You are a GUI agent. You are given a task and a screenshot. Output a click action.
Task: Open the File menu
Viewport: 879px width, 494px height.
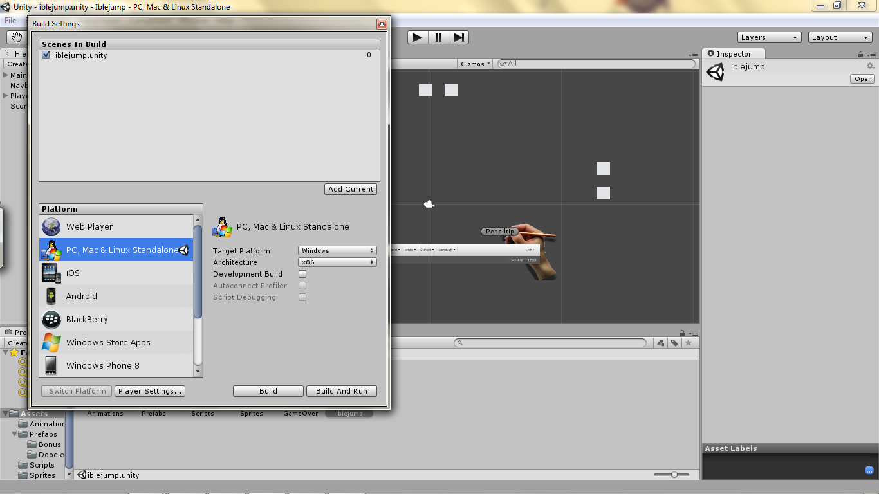pyautogui.click(x=11, y=21)
